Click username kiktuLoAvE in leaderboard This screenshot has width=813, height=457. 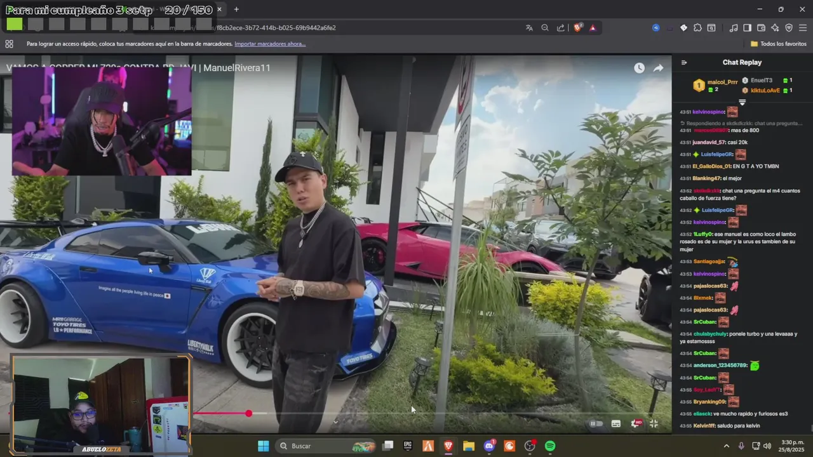765,91
